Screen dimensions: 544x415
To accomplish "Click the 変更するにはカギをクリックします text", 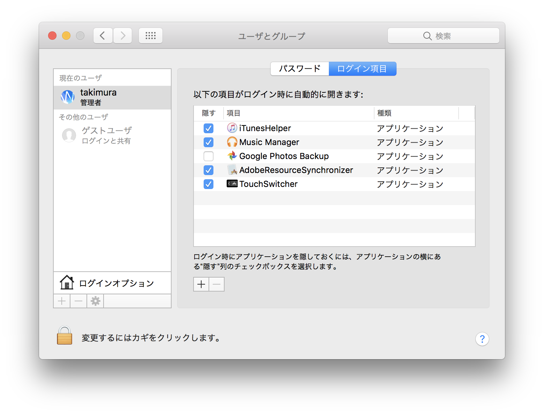I will (151, 338).
